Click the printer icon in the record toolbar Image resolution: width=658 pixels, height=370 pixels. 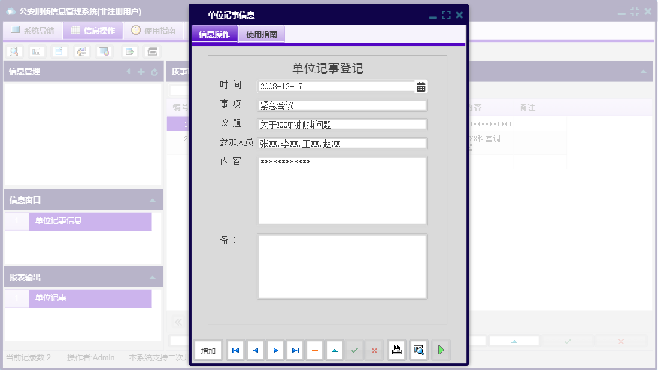click(x=396, y=350)
